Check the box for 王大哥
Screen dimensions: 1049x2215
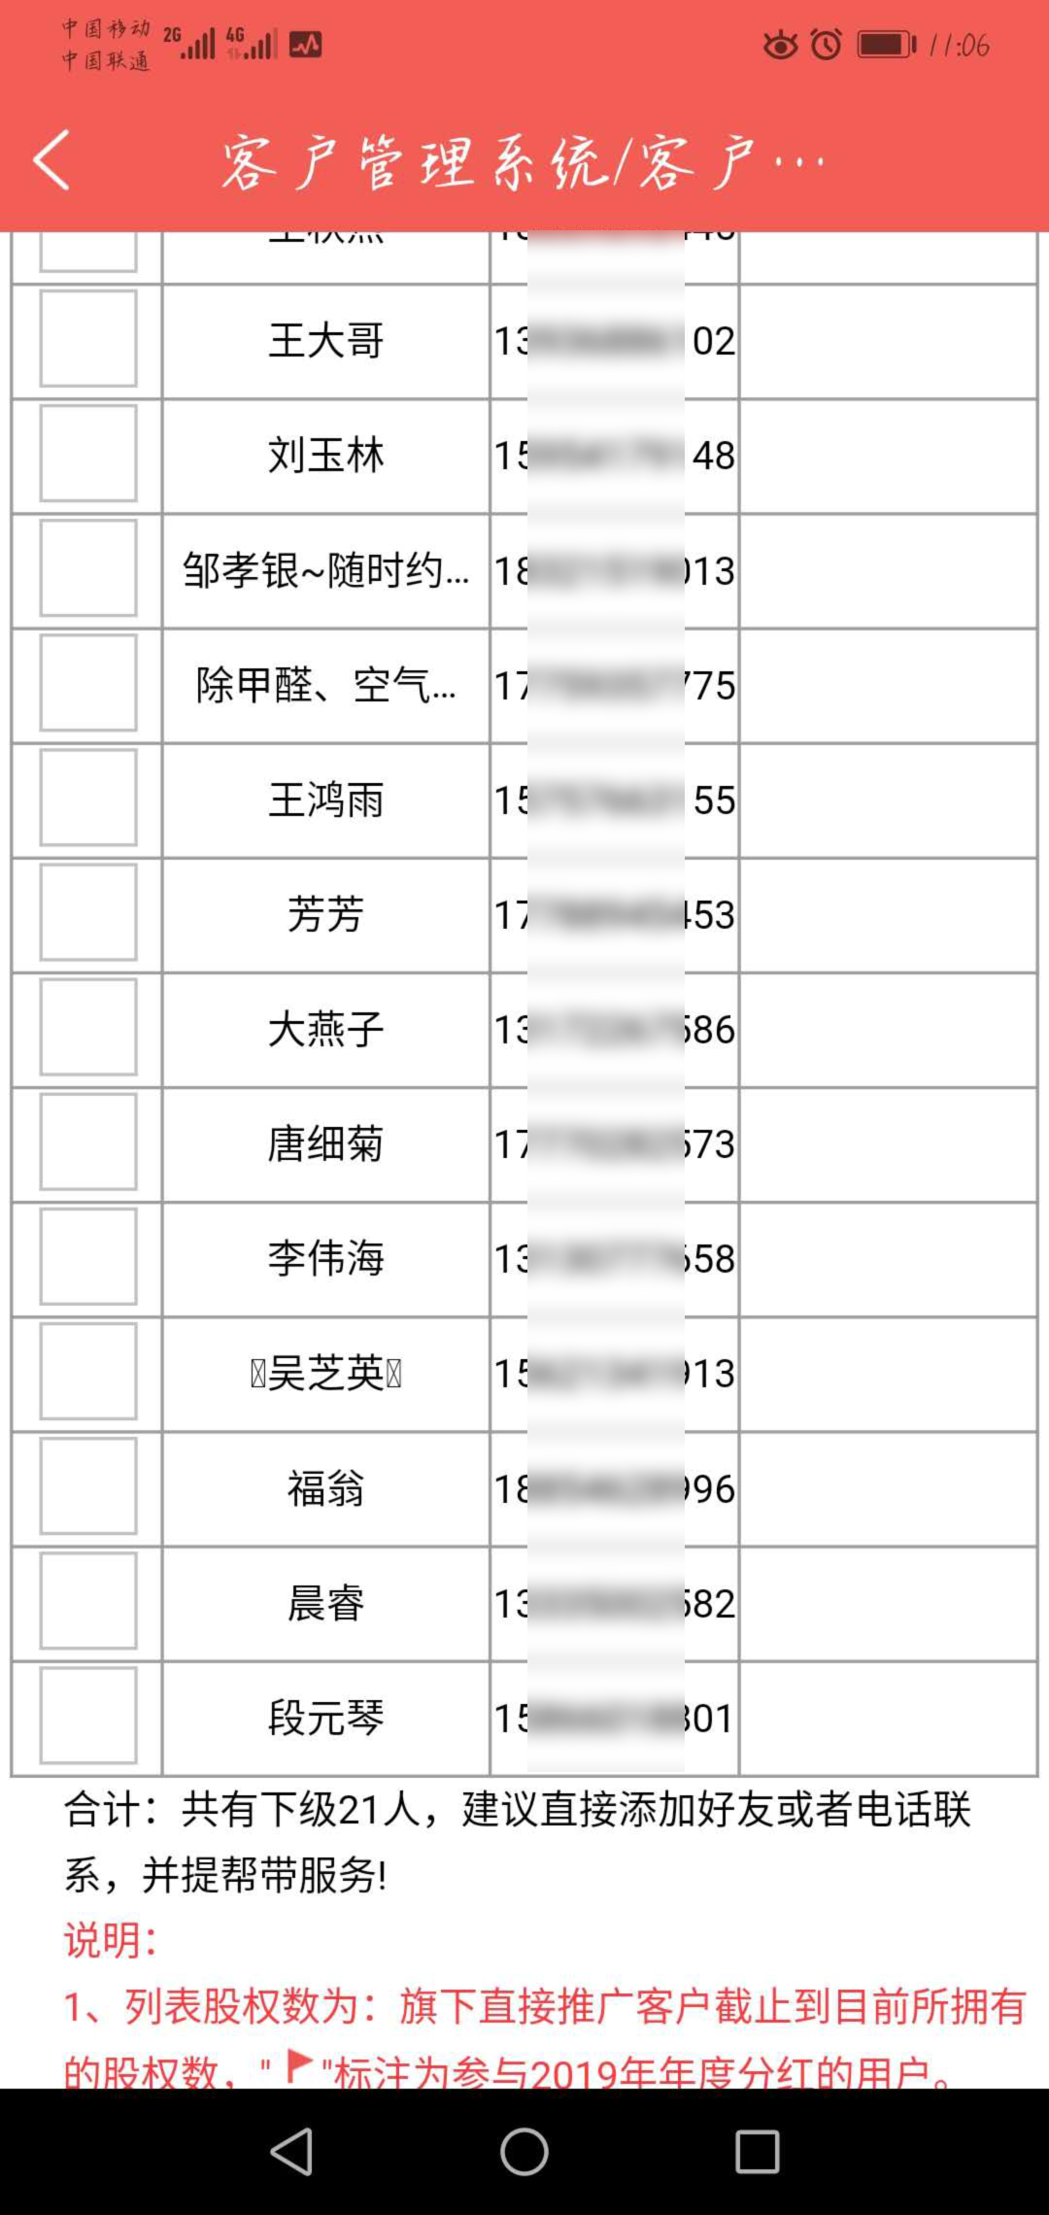click(x=88, y=339)
